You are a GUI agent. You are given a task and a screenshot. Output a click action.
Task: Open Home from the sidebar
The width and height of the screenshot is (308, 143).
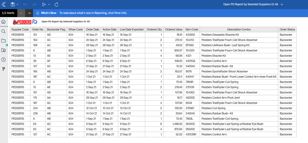click(x=3, y=22)
